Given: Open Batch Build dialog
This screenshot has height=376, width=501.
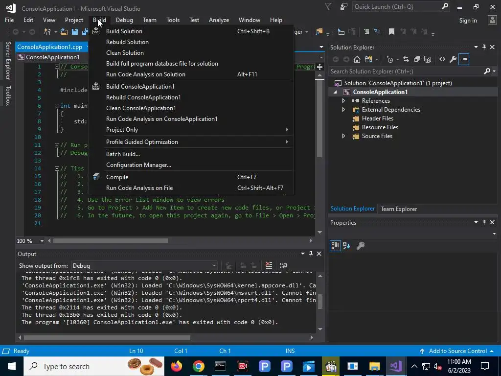Looking at the screenshot, I should pyautogui.click(x=191, y=154).
